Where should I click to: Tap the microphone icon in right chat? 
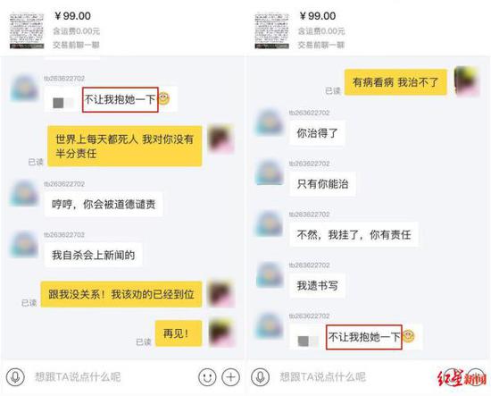(x=260, y=376)
